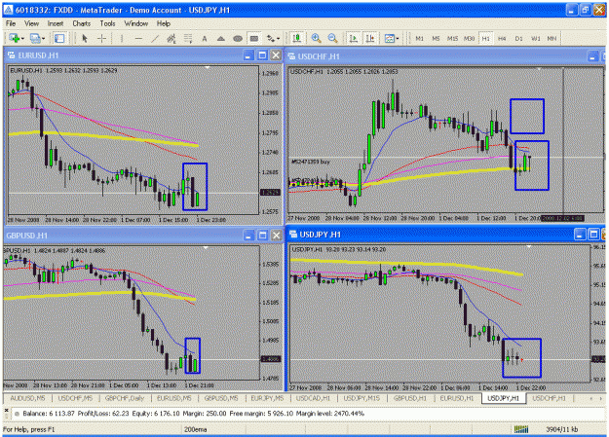Switch to D1 timeframe
The width and height of the screenshot is (609, 437).
pos(518,38)
